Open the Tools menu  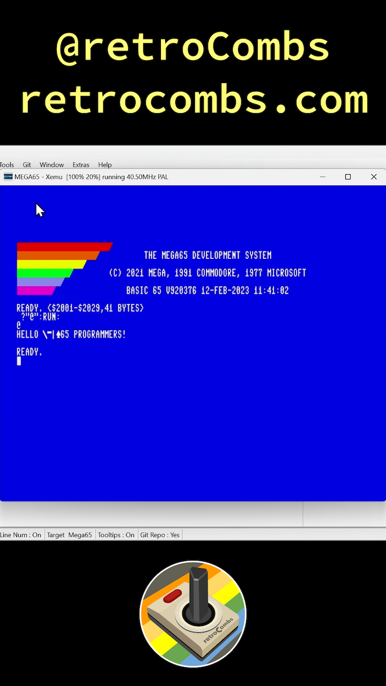[6, 165]
